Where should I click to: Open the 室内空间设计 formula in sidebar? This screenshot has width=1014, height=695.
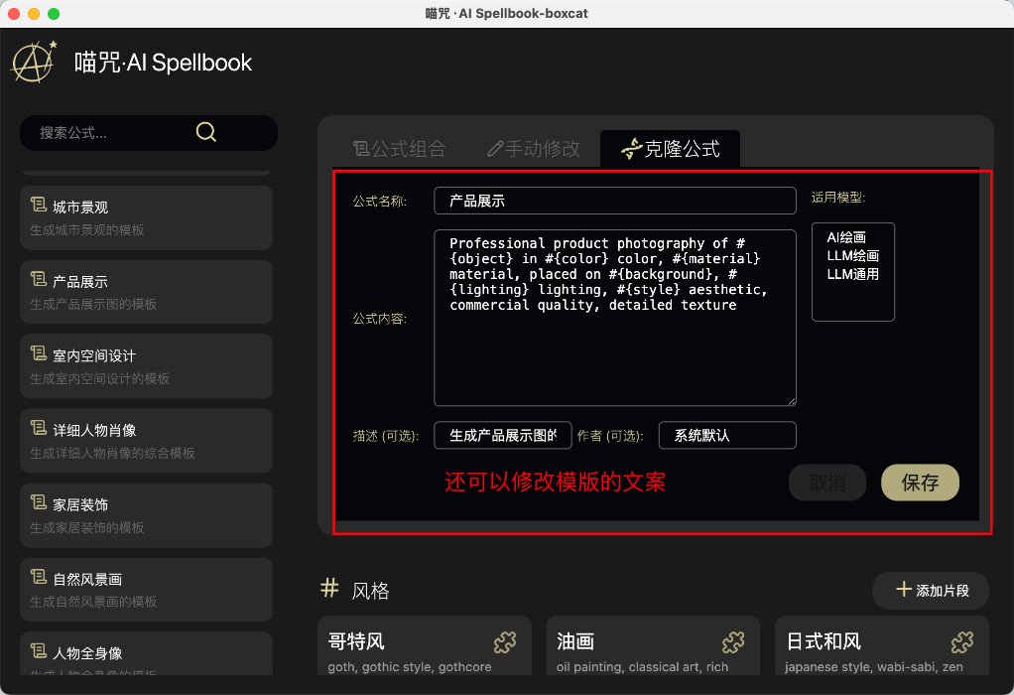point(146,365)
